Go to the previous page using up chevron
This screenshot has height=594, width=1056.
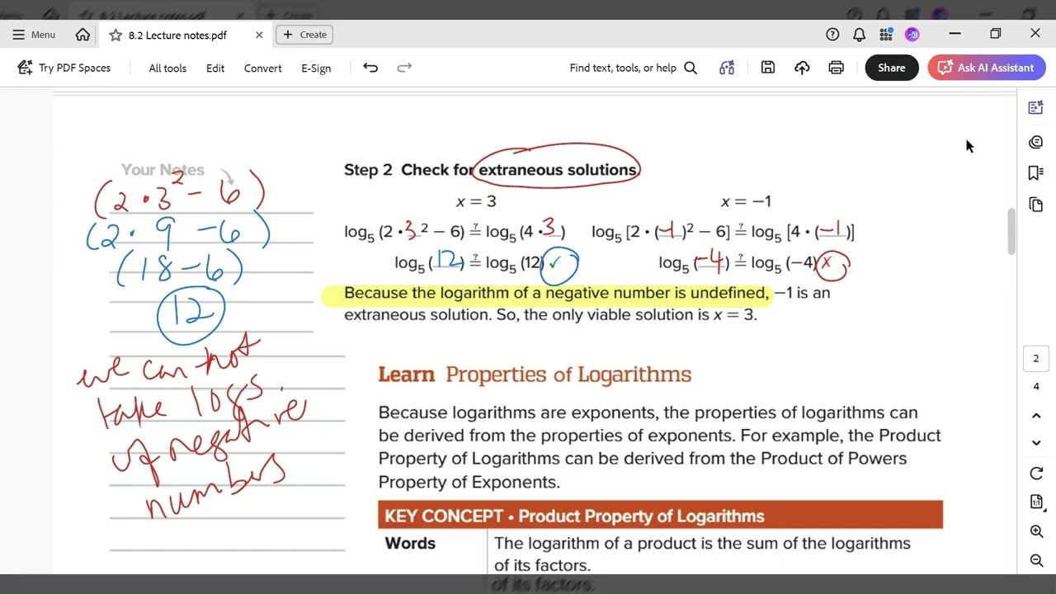(1036, 416)
